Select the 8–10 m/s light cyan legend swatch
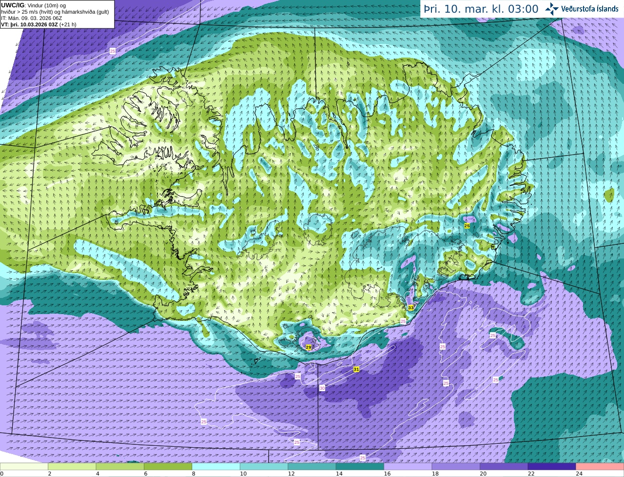The width and height of the screenshot is (624, 477). pyautogui.click(x=216, y=466)
